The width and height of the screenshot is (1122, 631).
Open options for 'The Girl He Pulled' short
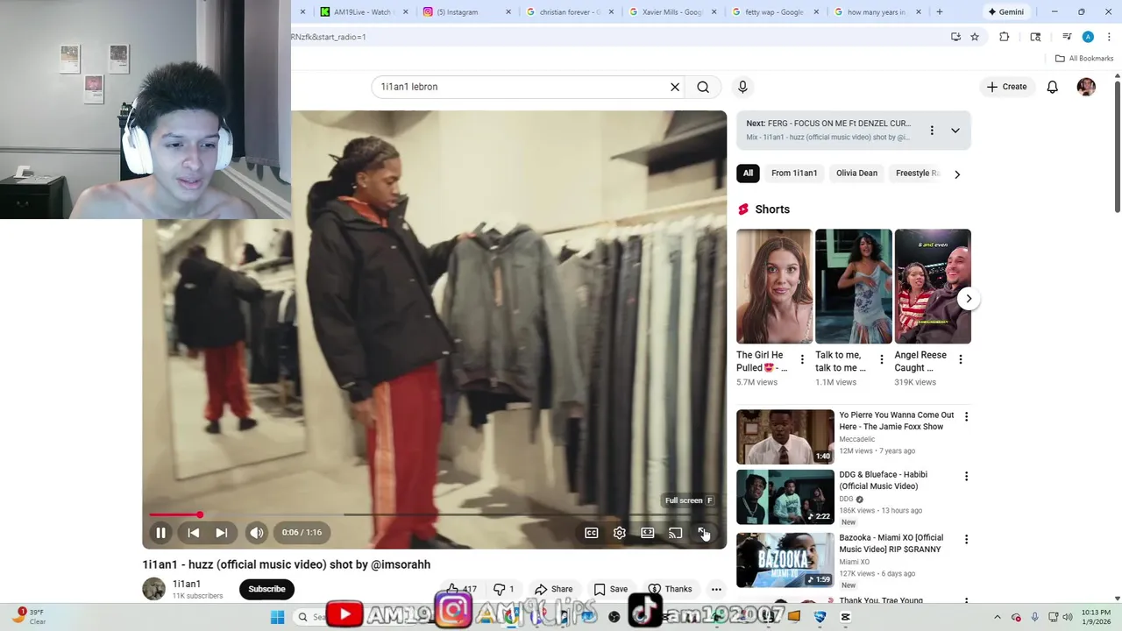coord(802,360)
